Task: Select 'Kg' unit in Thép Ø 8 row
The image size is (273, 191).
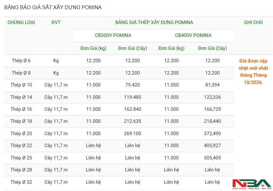Action: (56, 73)
